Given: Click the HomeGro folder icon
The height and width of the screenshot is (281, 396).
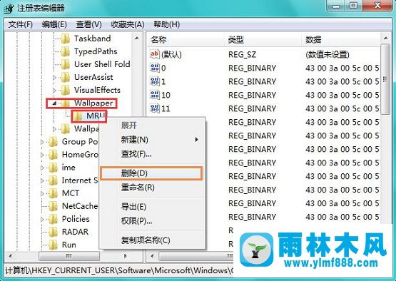Looking at the screenshot, I should [x=53, y=155].
